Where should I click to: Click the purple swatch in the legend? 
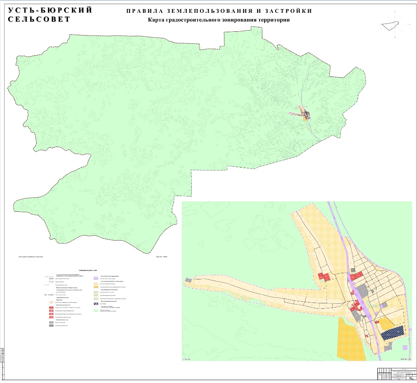coord(95,279)
